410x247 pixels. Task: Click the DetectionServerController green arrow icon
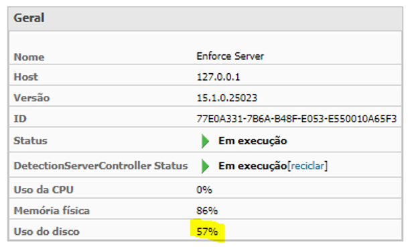point(205,166)
